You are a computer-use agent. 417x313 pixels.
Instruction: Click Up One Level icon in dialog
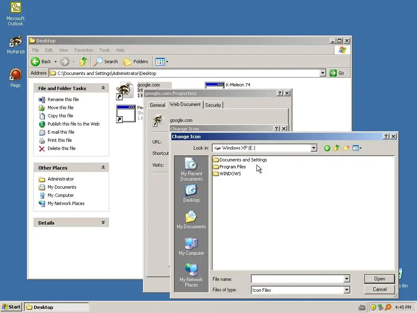pyautogui.click(x=336, y=148)
